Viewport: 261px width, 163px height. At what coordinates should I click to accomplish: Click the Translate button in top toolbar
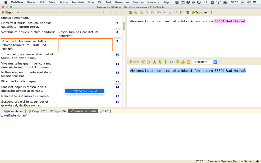[x=199, y=12]
